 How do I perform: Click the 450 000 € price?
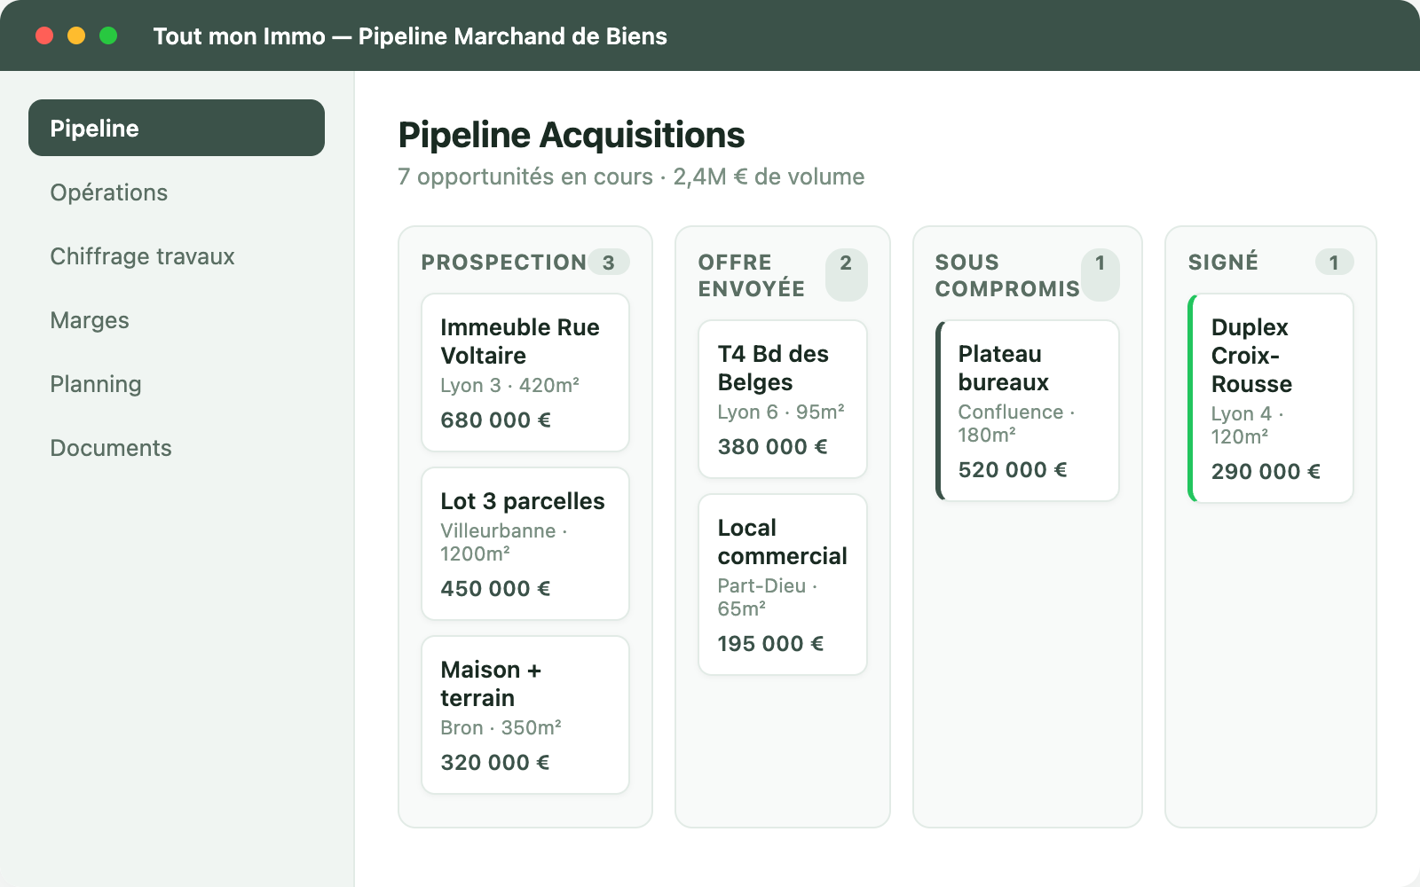coord(495,588)
